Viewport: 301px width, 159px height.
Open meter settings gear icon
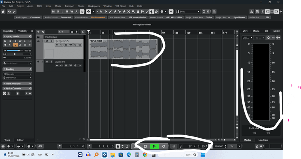(x=268, y=38)
